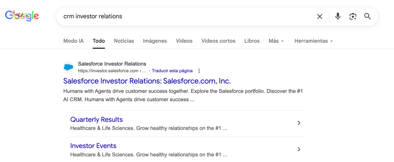Viewport: 394px width, 162px height.
Task: Clear the search box text
Action: pos(319,17)
